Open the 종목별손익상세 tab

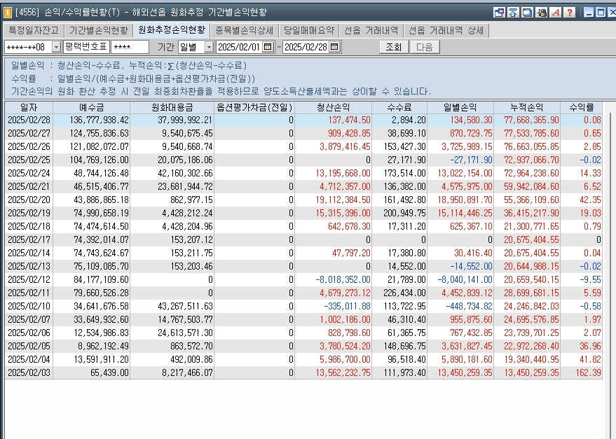pyautogui.click(x=245, y=30)
